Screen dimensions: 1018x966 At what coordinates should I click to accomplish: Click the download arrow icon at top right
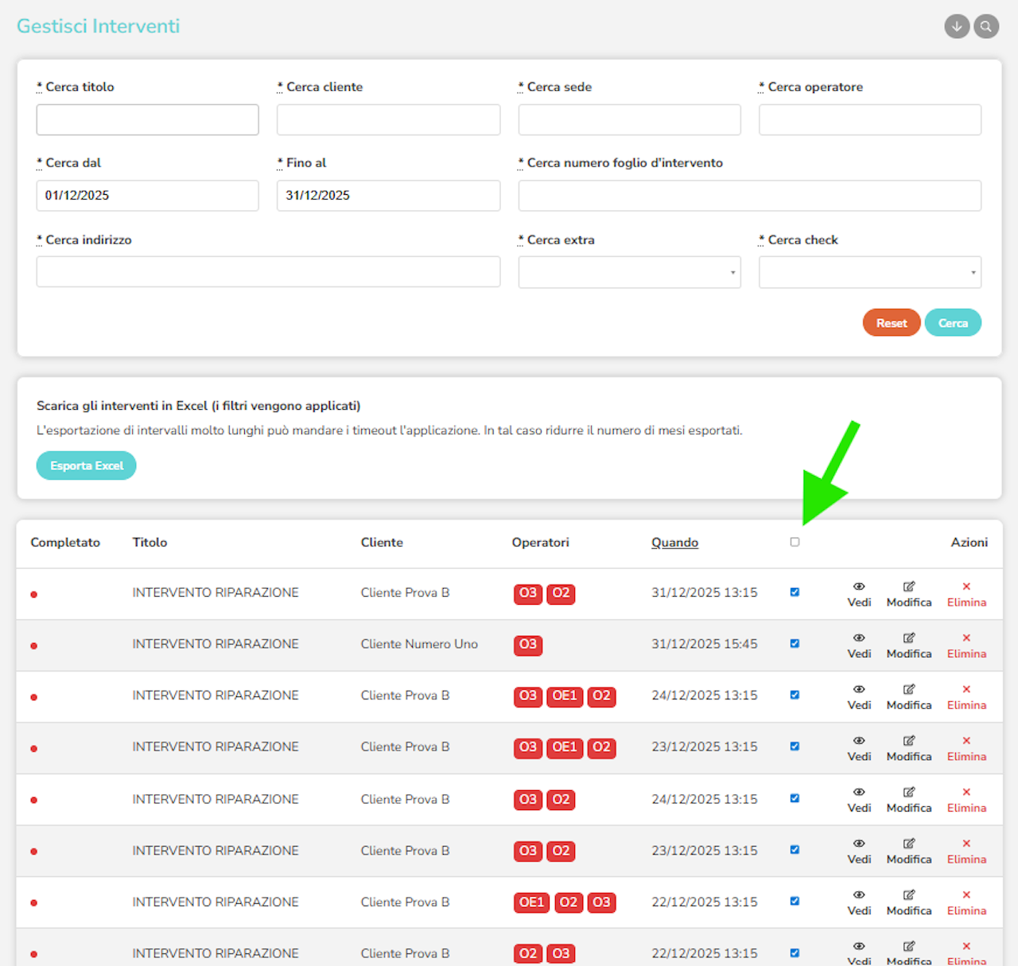pos(957,26)
